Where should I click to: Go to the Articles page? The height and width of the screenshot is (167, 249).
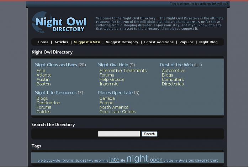(61, 42)
